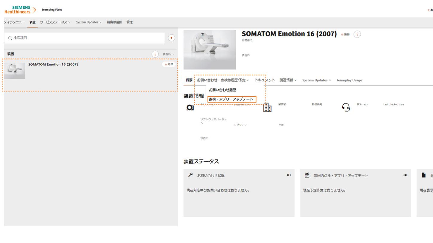
Task: Toggle the ☆追加 favorite next to device title
Action: coord(345,34)
